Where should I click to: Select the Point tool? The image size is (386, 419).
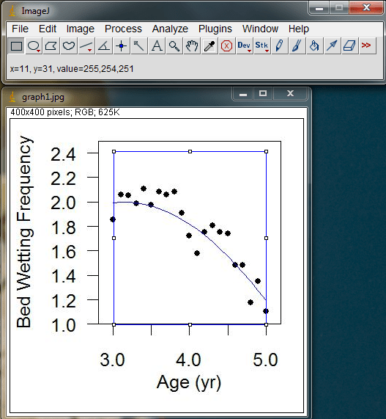point(122,46)
